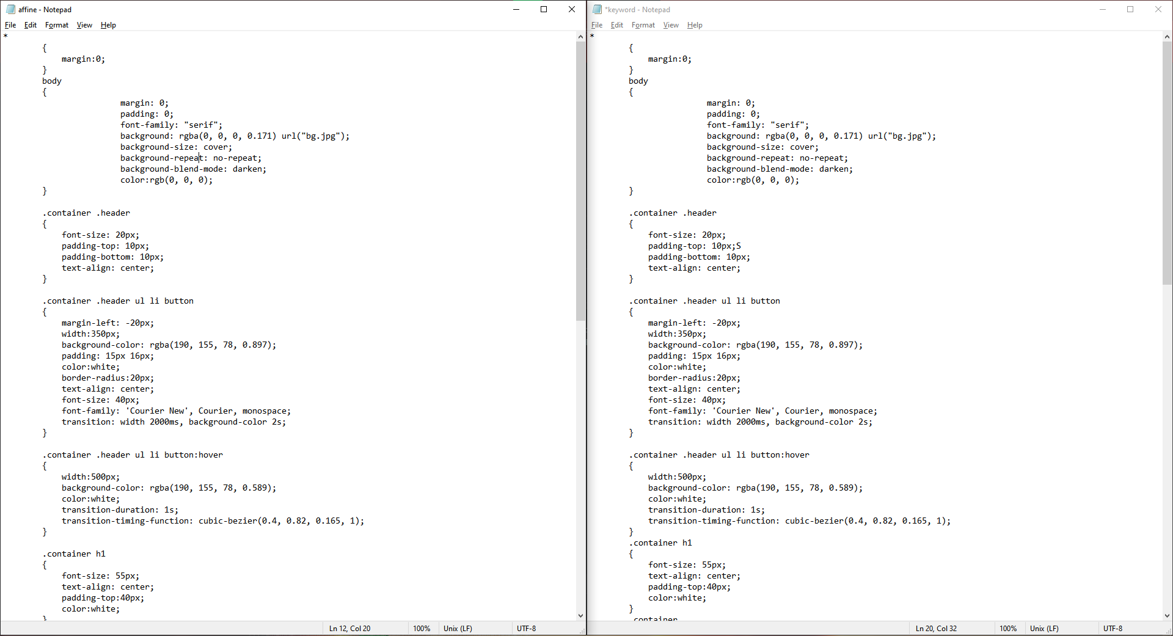
Task: Open the Format menu in the keyword window
Action: pos(643,25)
